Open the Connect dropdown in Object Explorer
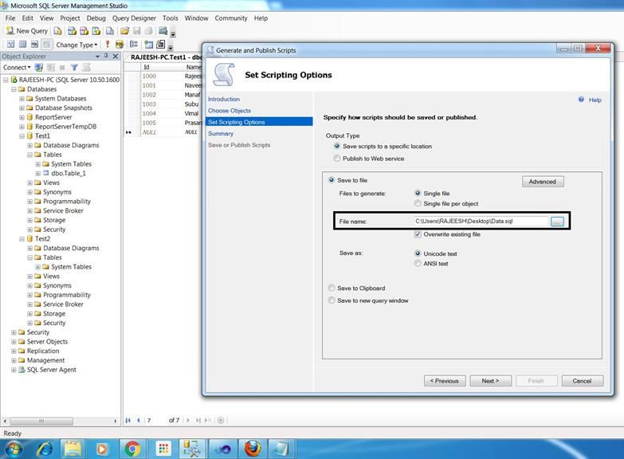The height and width of the screenshot is (459, 624). click(17, 67)
